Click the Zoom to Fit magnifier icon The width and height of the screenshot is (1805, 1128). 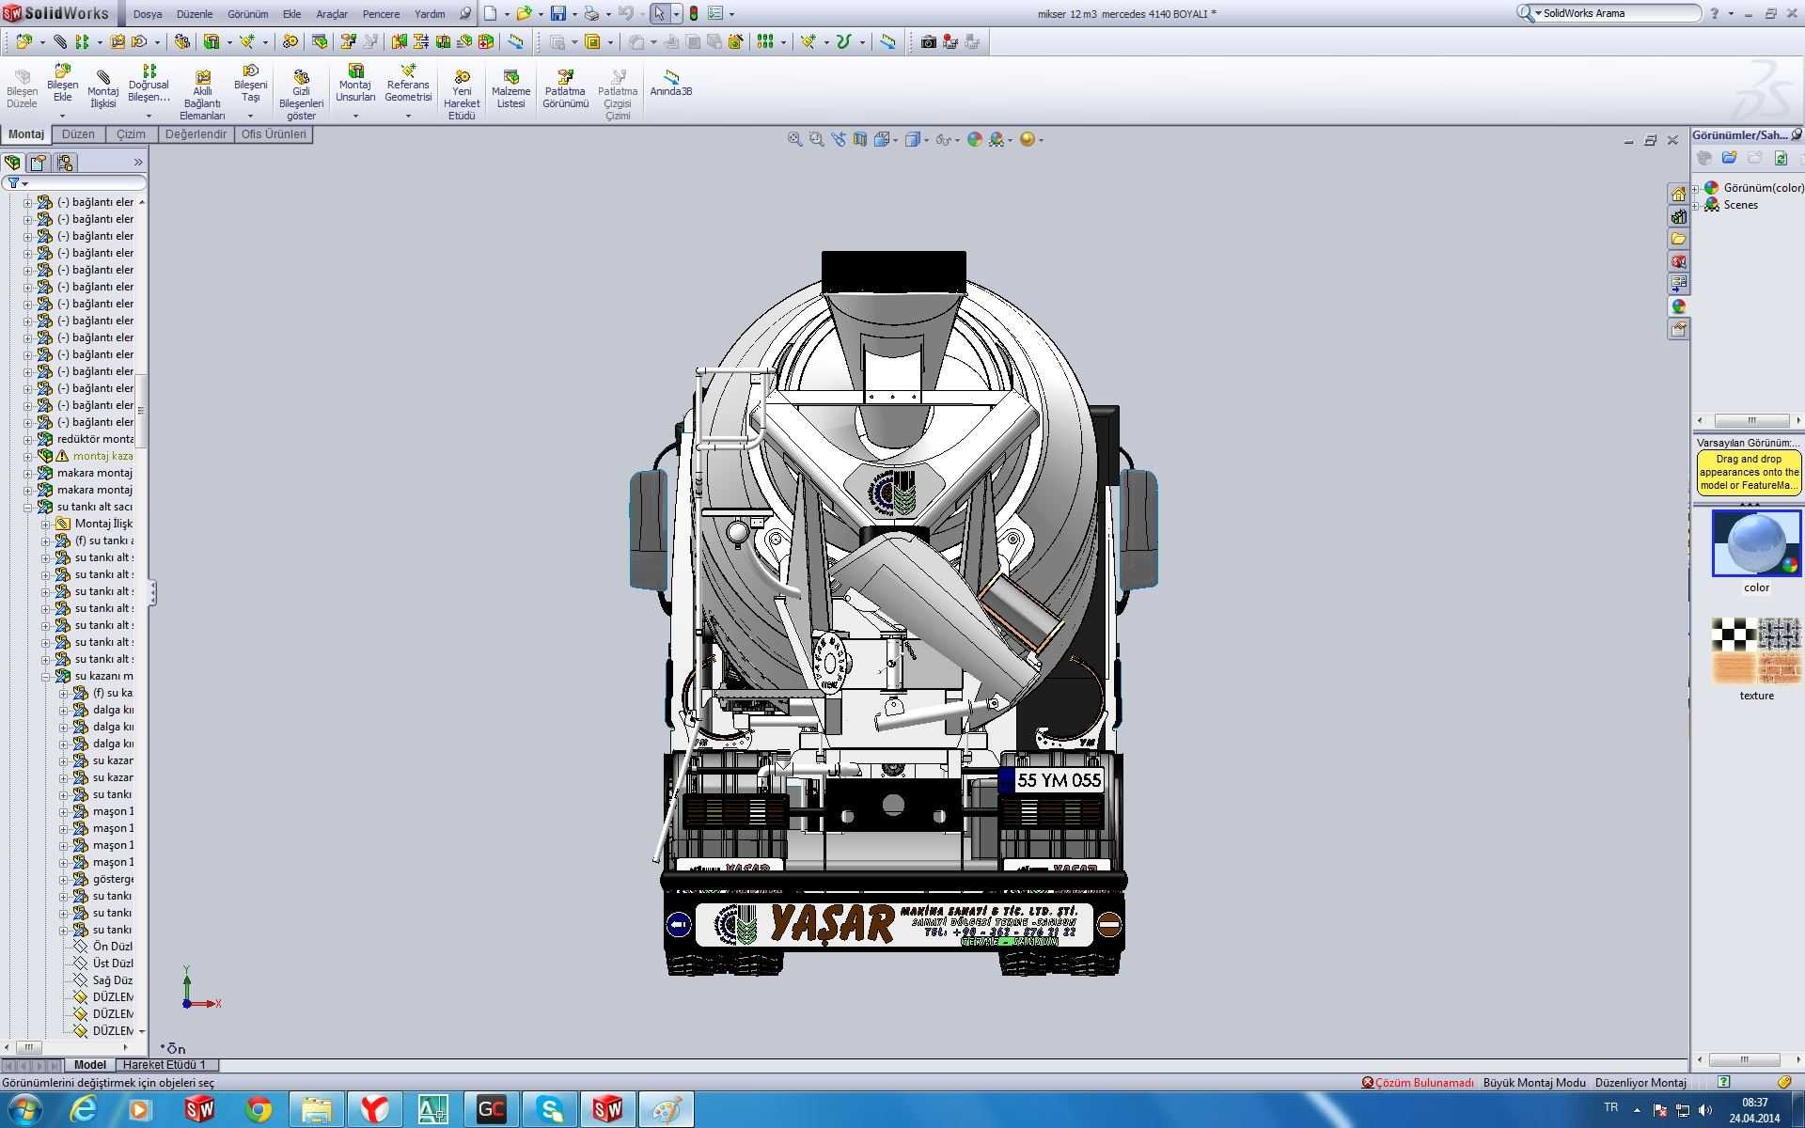click(x=794, y=139)
